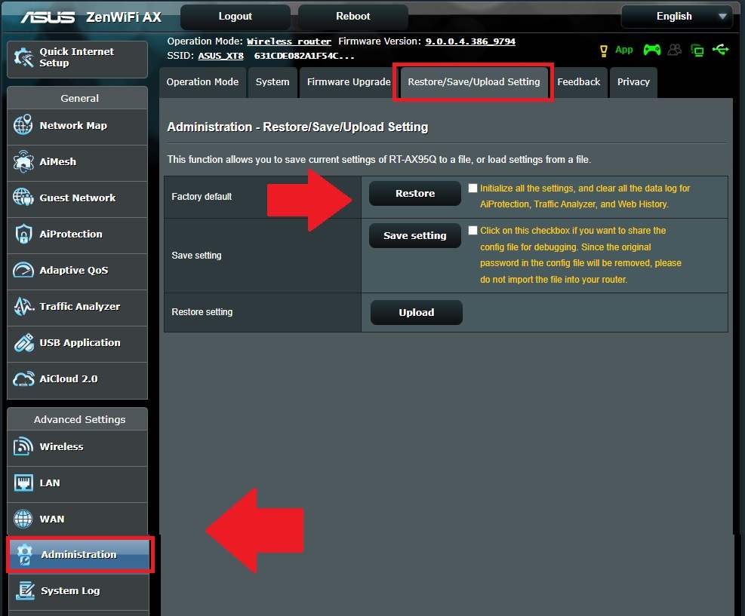Select the Guest Network icon
The width and height of the screenshot is (745, 616).
(x=23, y=198)
